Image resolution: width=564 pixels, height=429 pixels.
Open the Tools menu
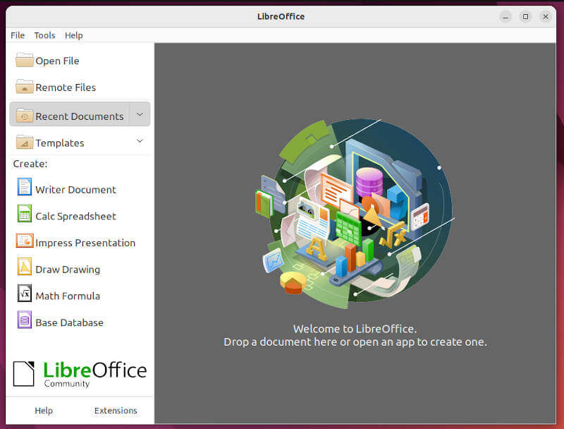[x=44, y=35]
